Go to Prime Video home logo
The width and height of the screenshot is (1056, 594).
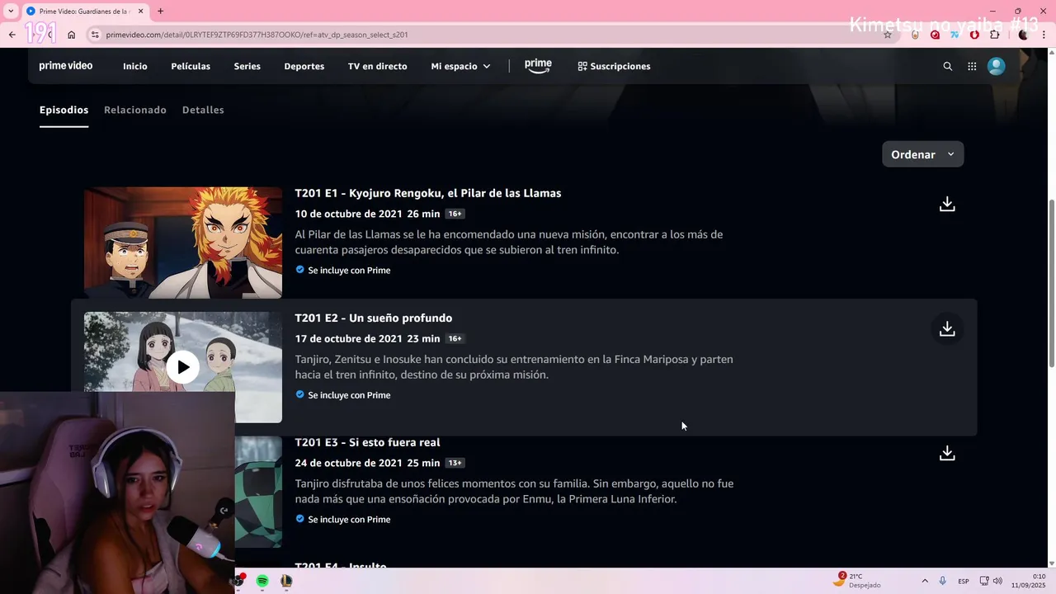pos(66,66)
